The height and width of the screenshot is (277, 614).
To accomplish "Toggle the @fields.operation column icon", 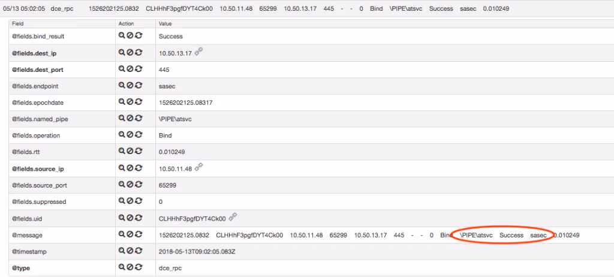I will (x=139, y=134).
